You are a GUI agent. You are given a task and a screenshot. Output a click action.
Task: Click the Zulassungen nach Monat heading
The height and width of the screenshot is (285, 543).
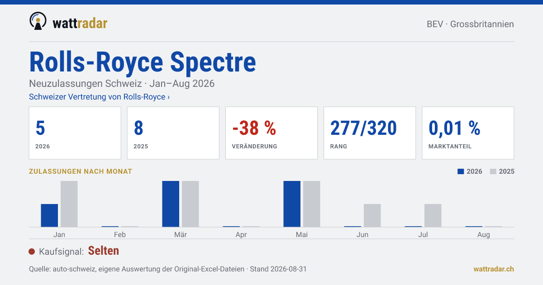(81, 171)
